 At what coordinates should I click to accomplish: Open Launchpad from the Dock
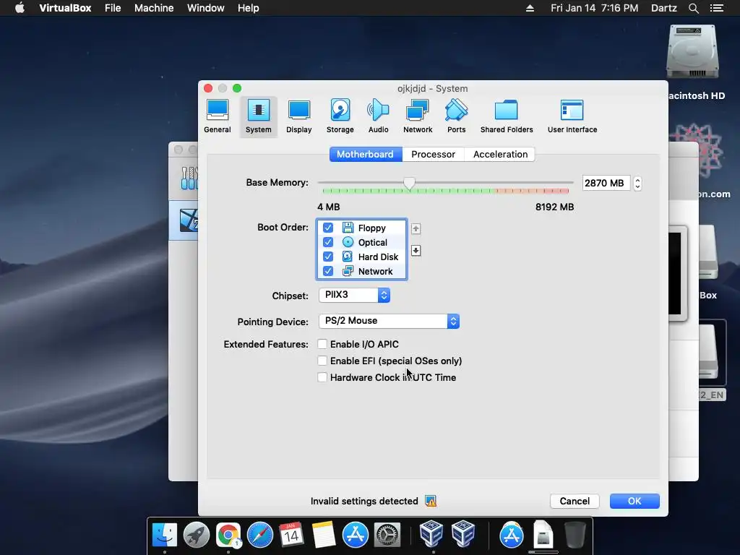[x=197, y=535]
